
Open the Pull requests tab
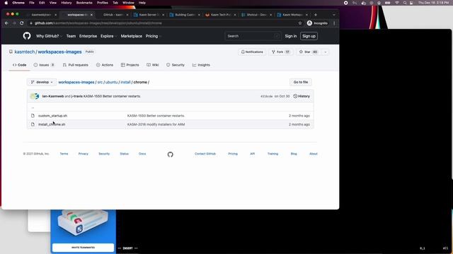[x=76, y=65]
